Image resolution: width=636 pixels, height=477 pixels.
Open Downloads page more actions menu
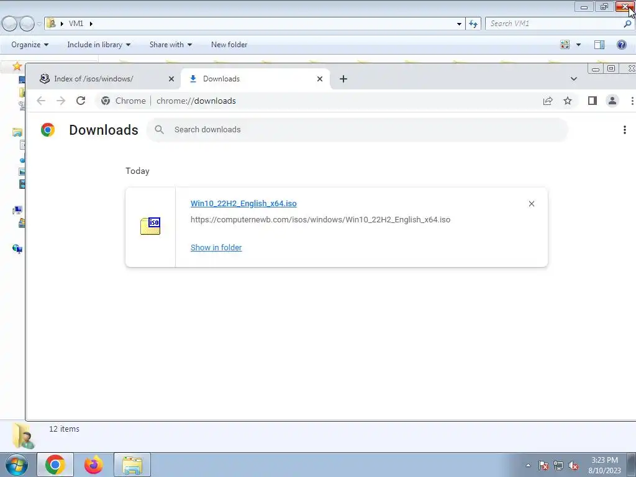[625, 130]
